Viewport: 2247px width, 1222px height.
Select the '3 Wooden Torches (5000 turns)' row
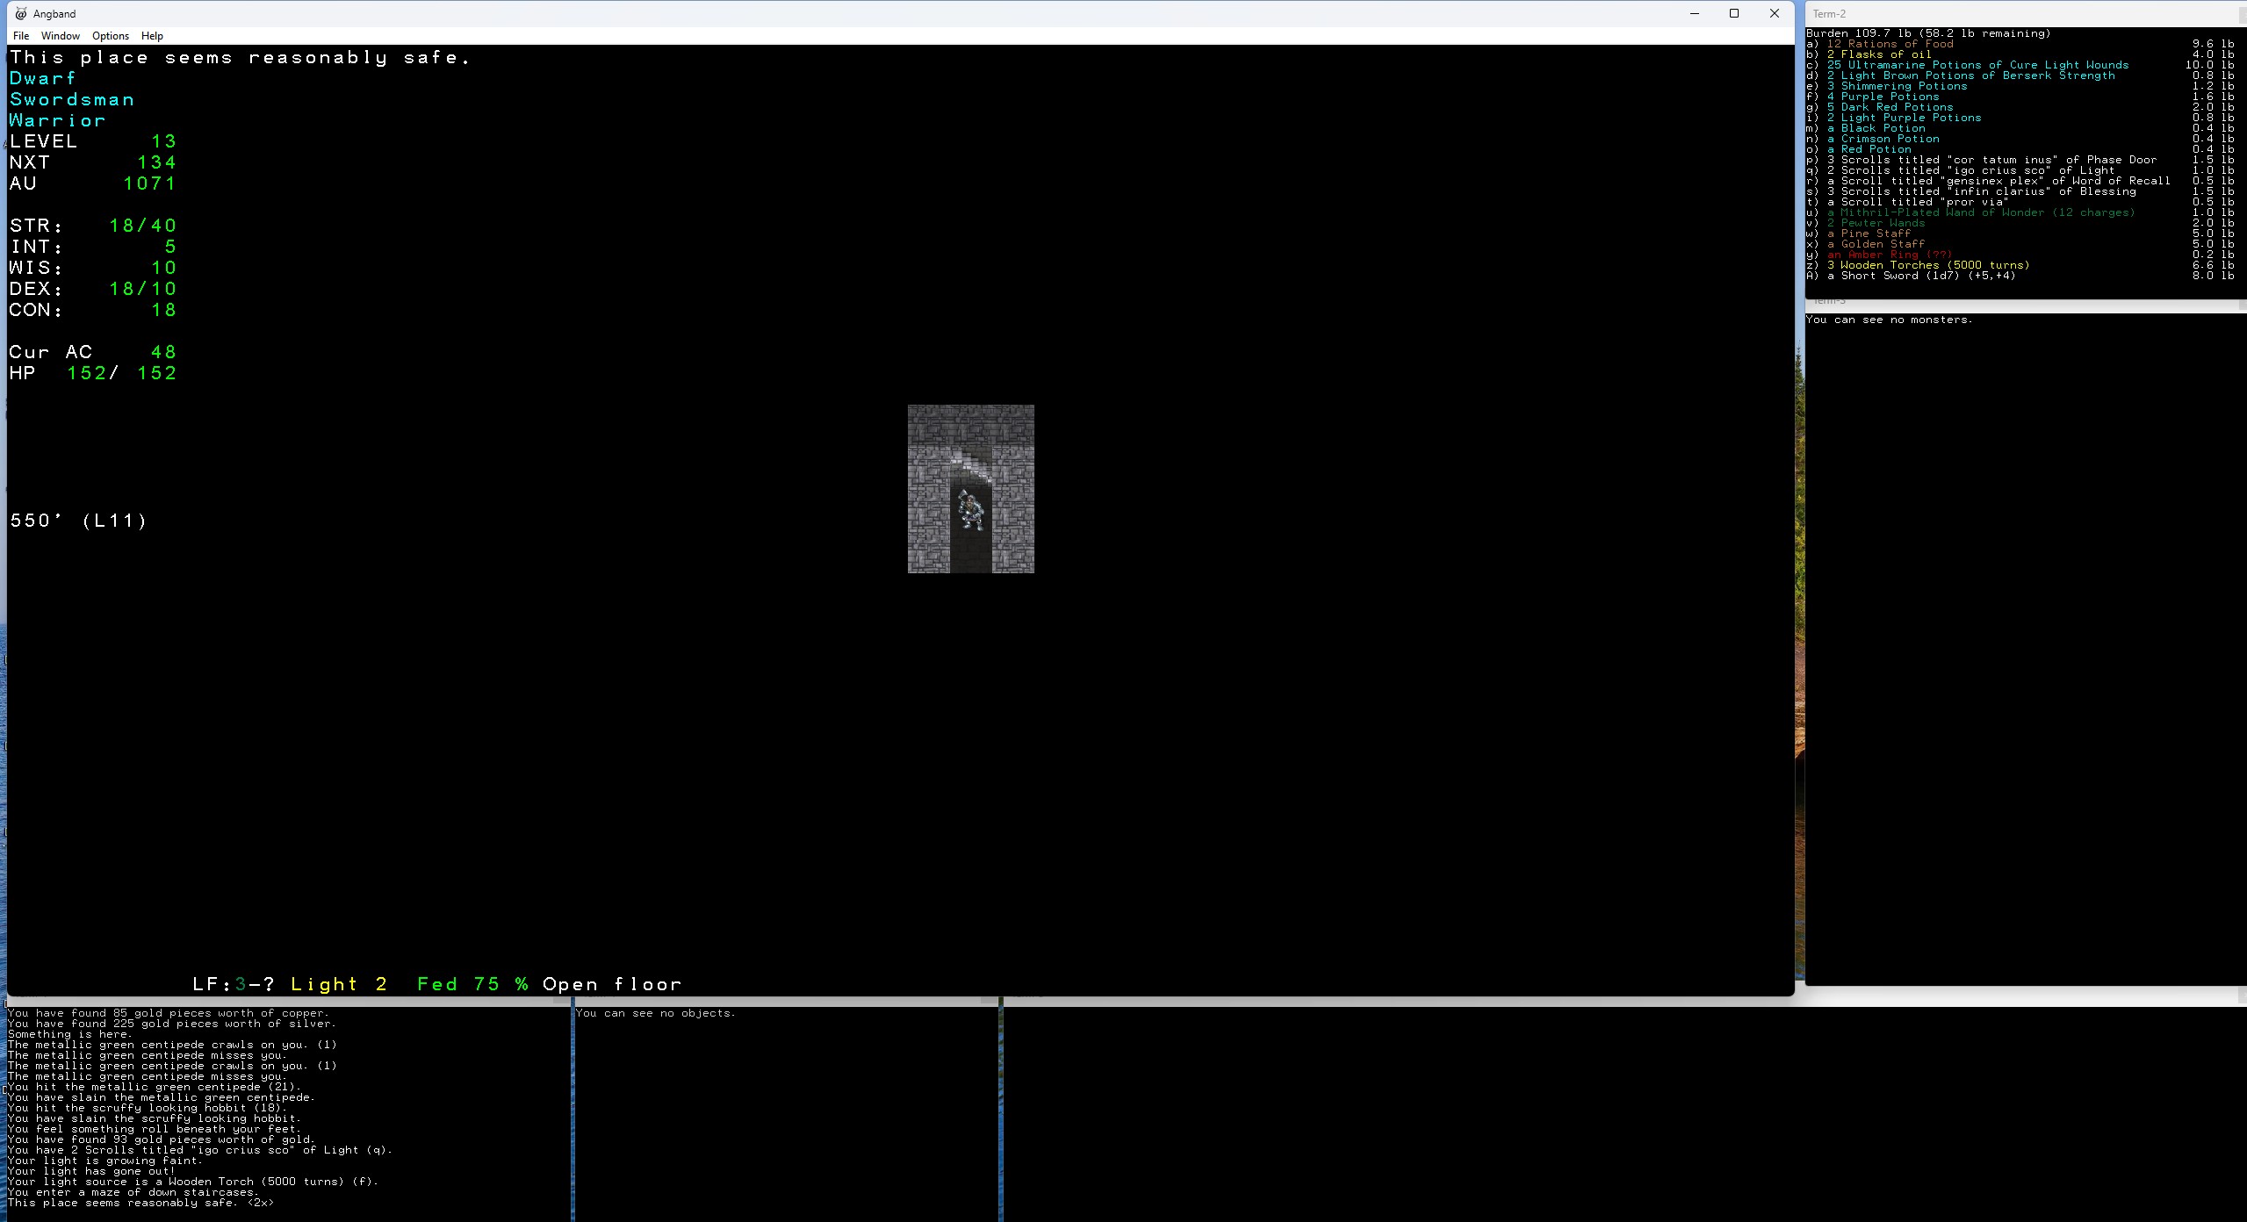2020,265
